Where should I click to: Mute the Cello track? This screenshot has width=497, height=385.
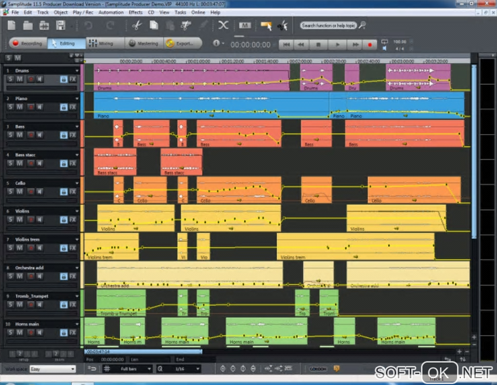(19, 192)
